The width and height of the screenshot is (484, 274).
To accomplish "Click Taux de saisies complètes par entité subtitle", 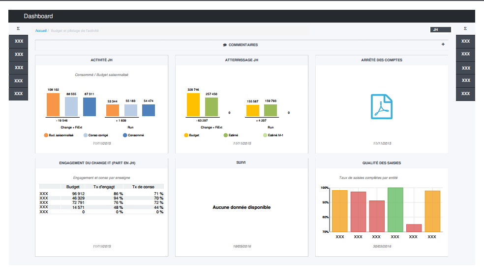I will 368,178.
